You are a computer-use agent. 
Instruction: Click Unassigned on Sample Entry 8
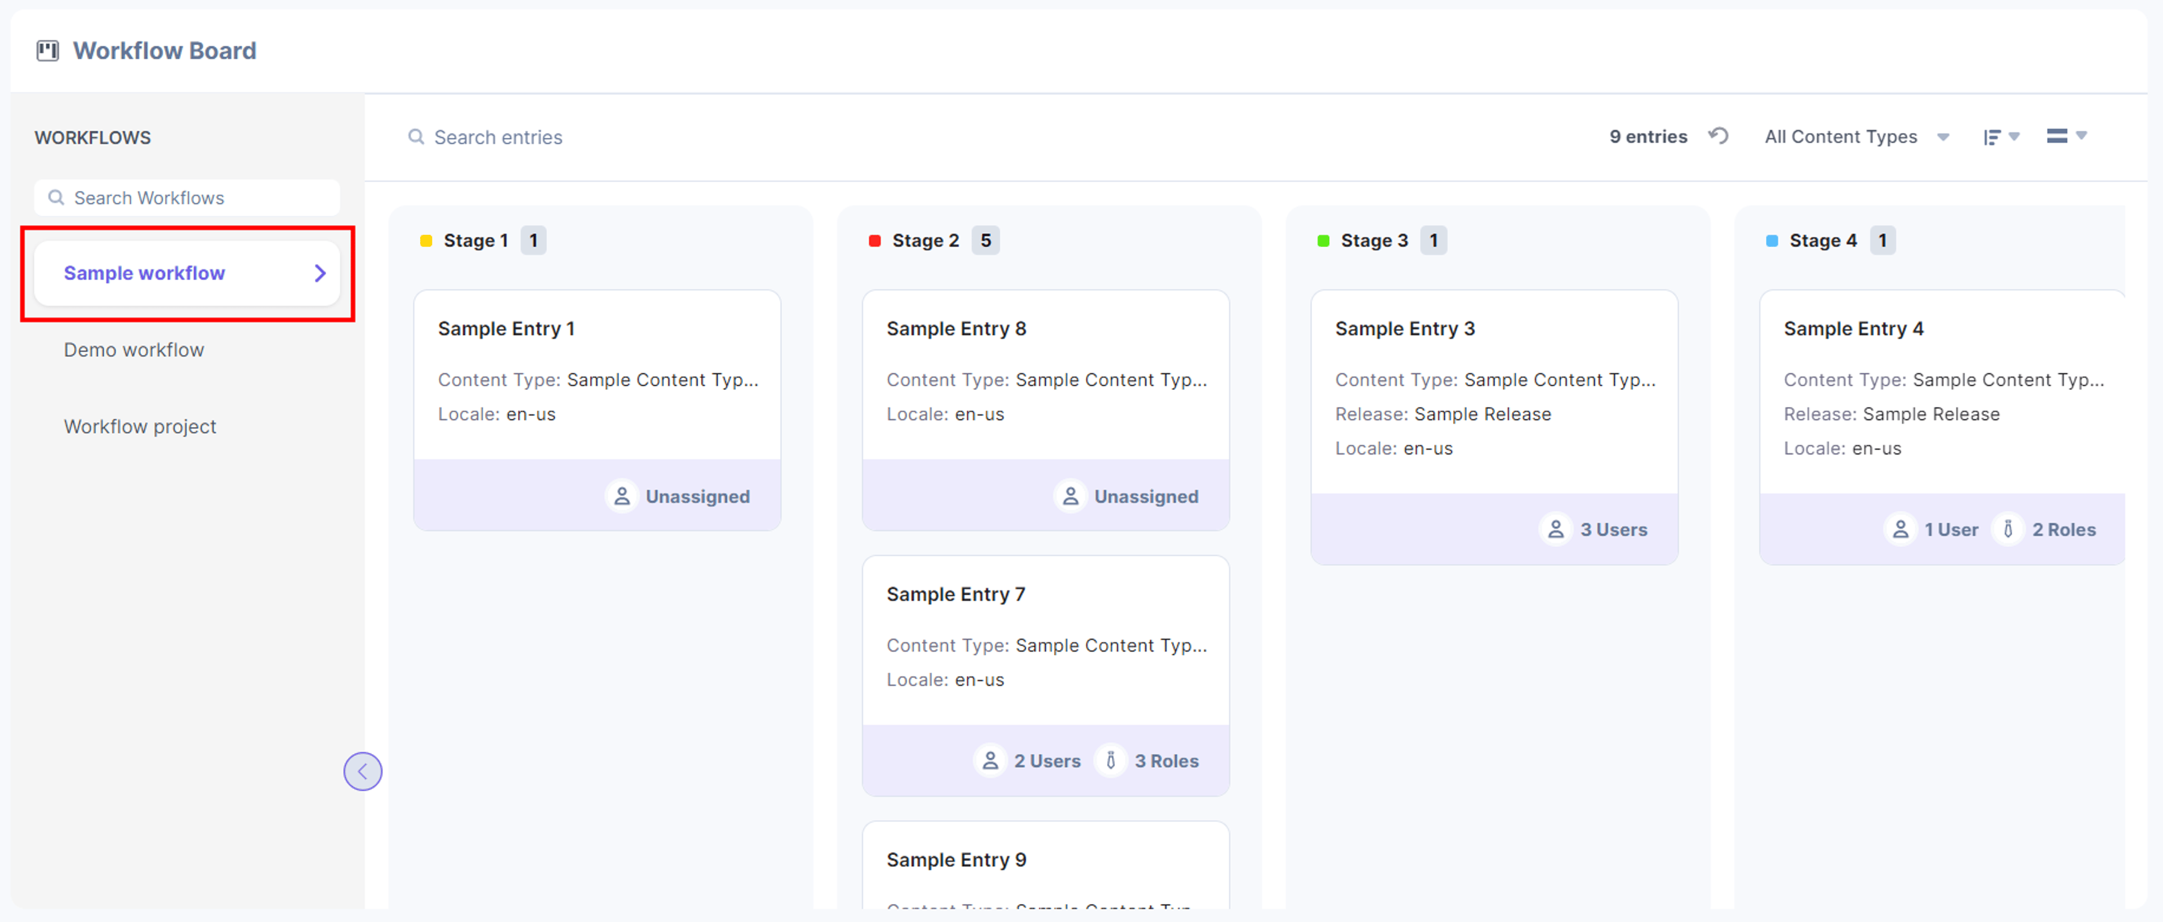(x=1145, y=497)
